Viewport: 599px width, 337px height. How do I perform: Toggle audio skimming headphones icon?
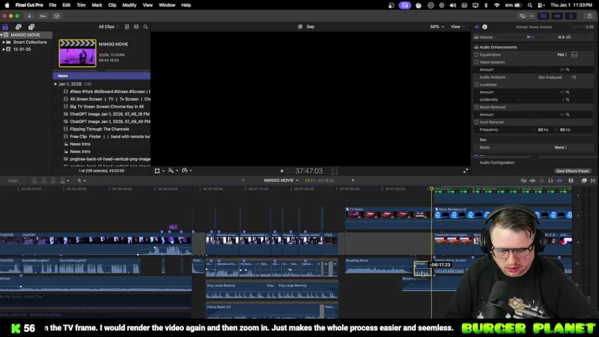(550, 181)
